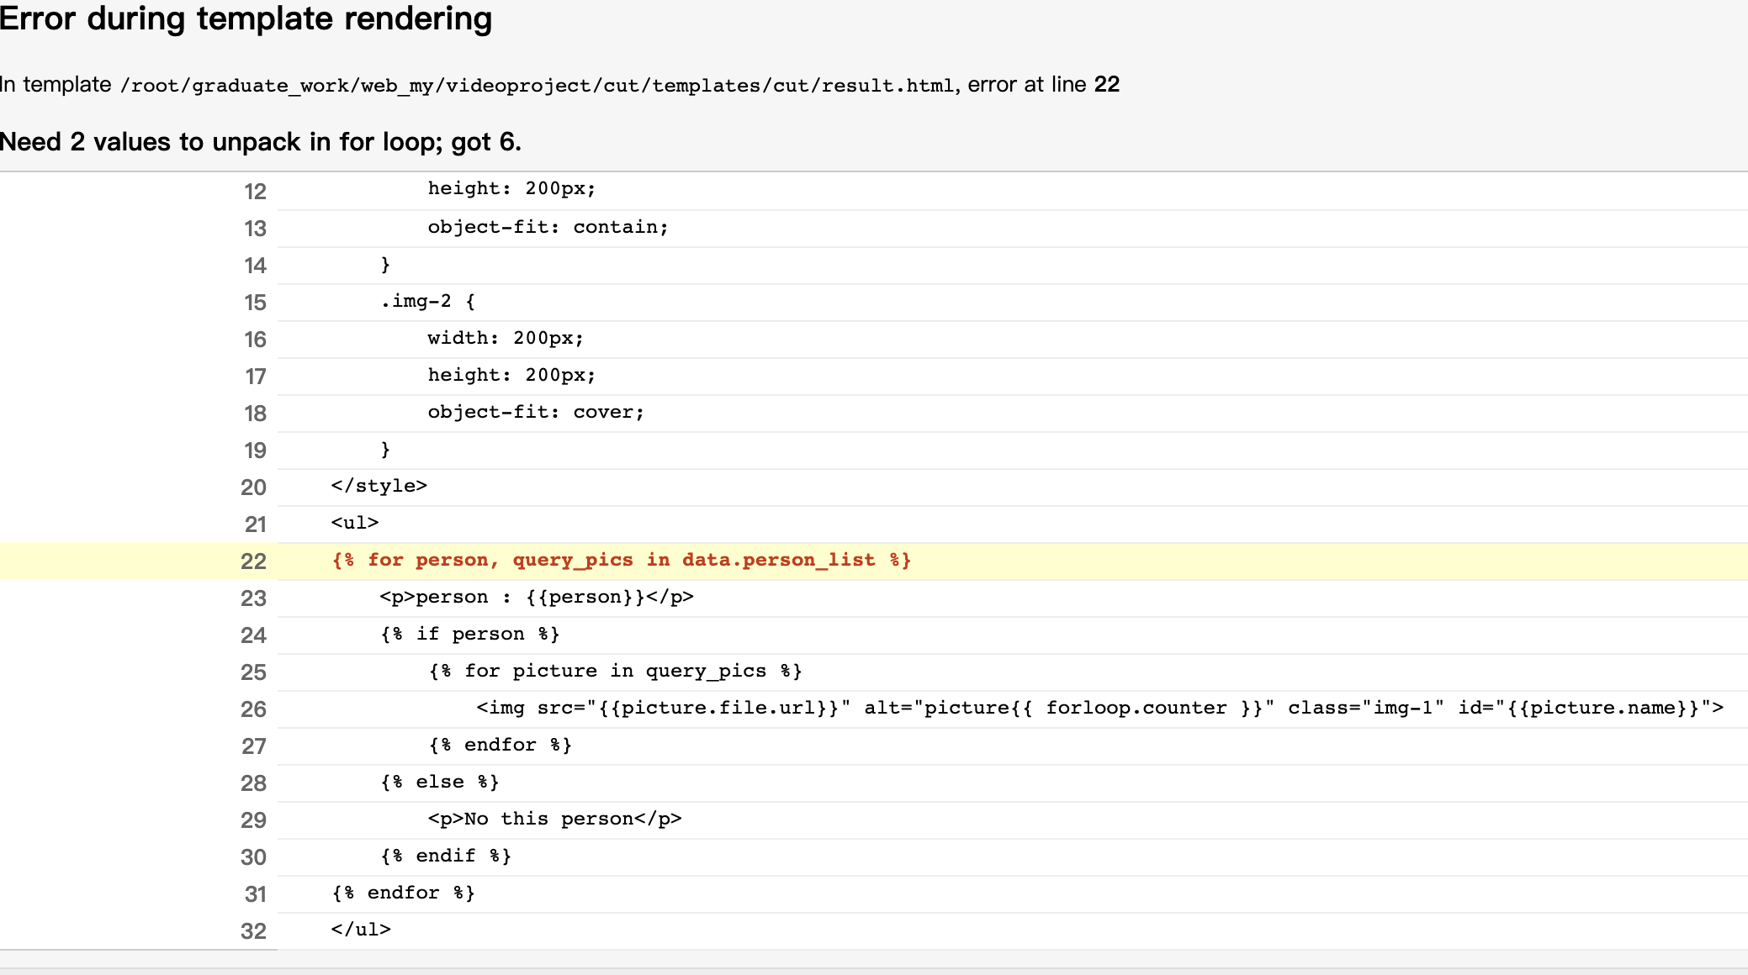Click the 'Error during template rendering' heading
The image size is (1748, 975).
(246, 18)
